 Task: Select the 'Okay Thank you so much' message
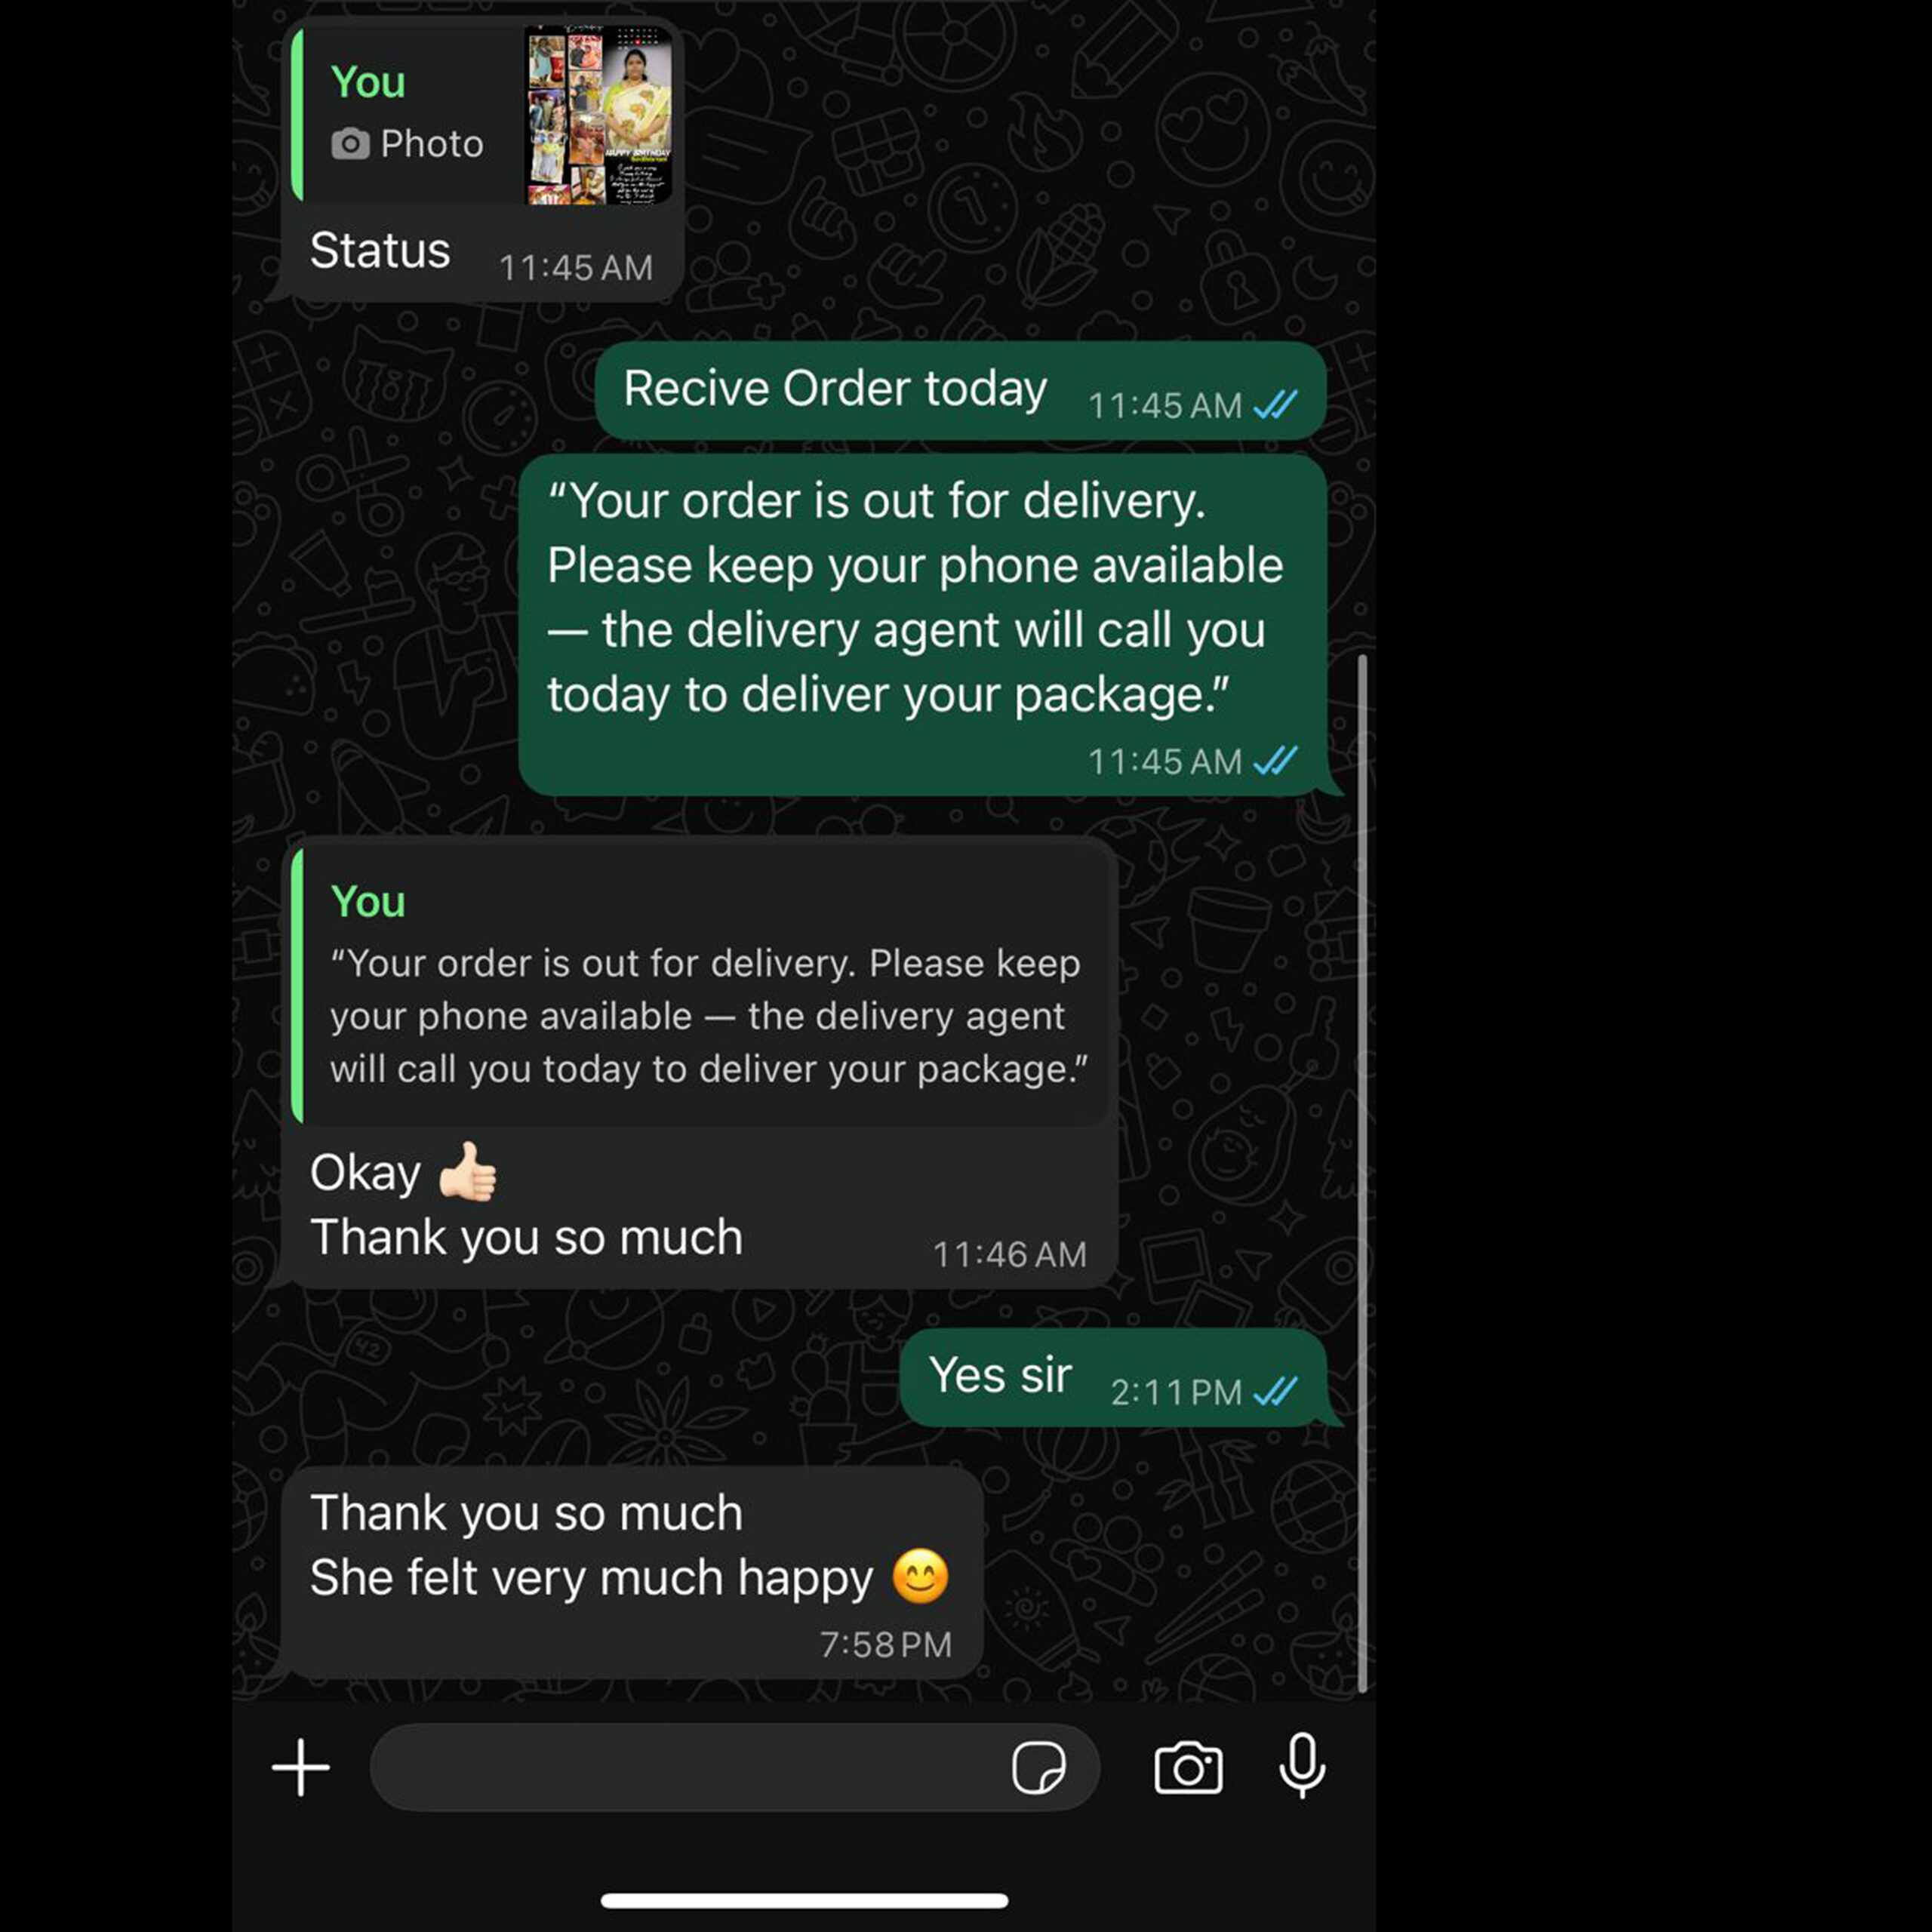tap(699, 1062)
